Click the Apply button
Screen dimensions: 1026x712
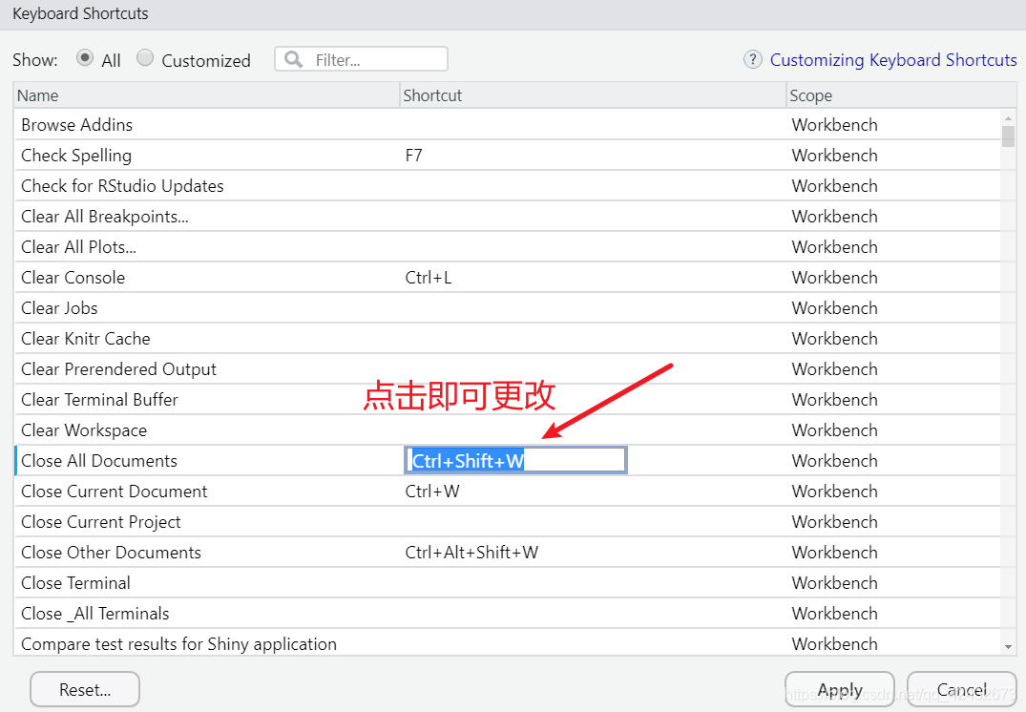pos(840,690)
